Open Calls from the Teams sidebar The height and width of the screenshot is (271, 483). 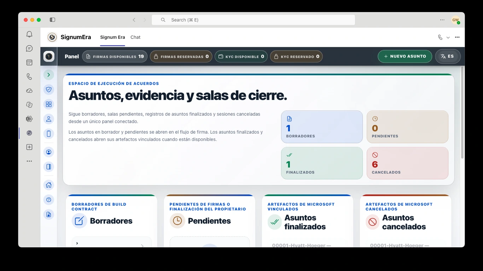click(x=29, y=77)
